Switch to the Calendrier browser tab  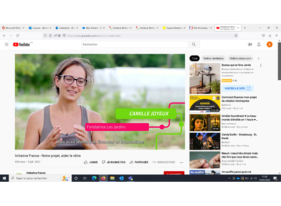coord(67,28)
